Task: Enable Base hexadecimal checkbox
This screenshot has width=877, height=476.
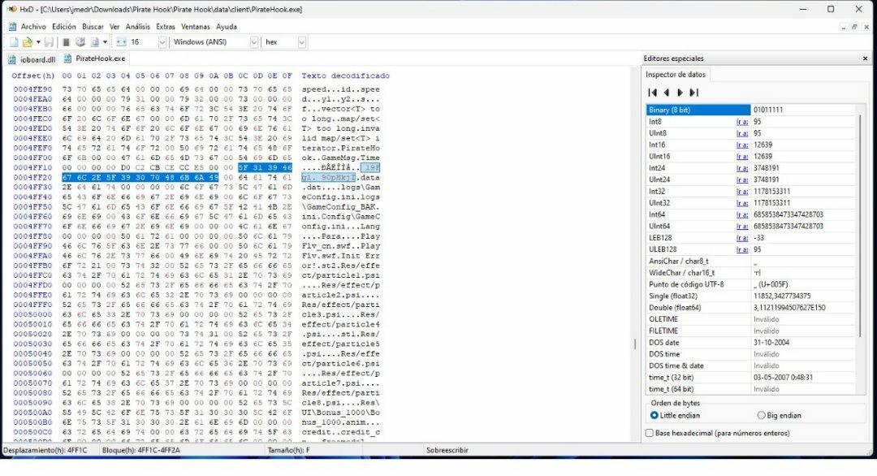Action: (649, 433)
